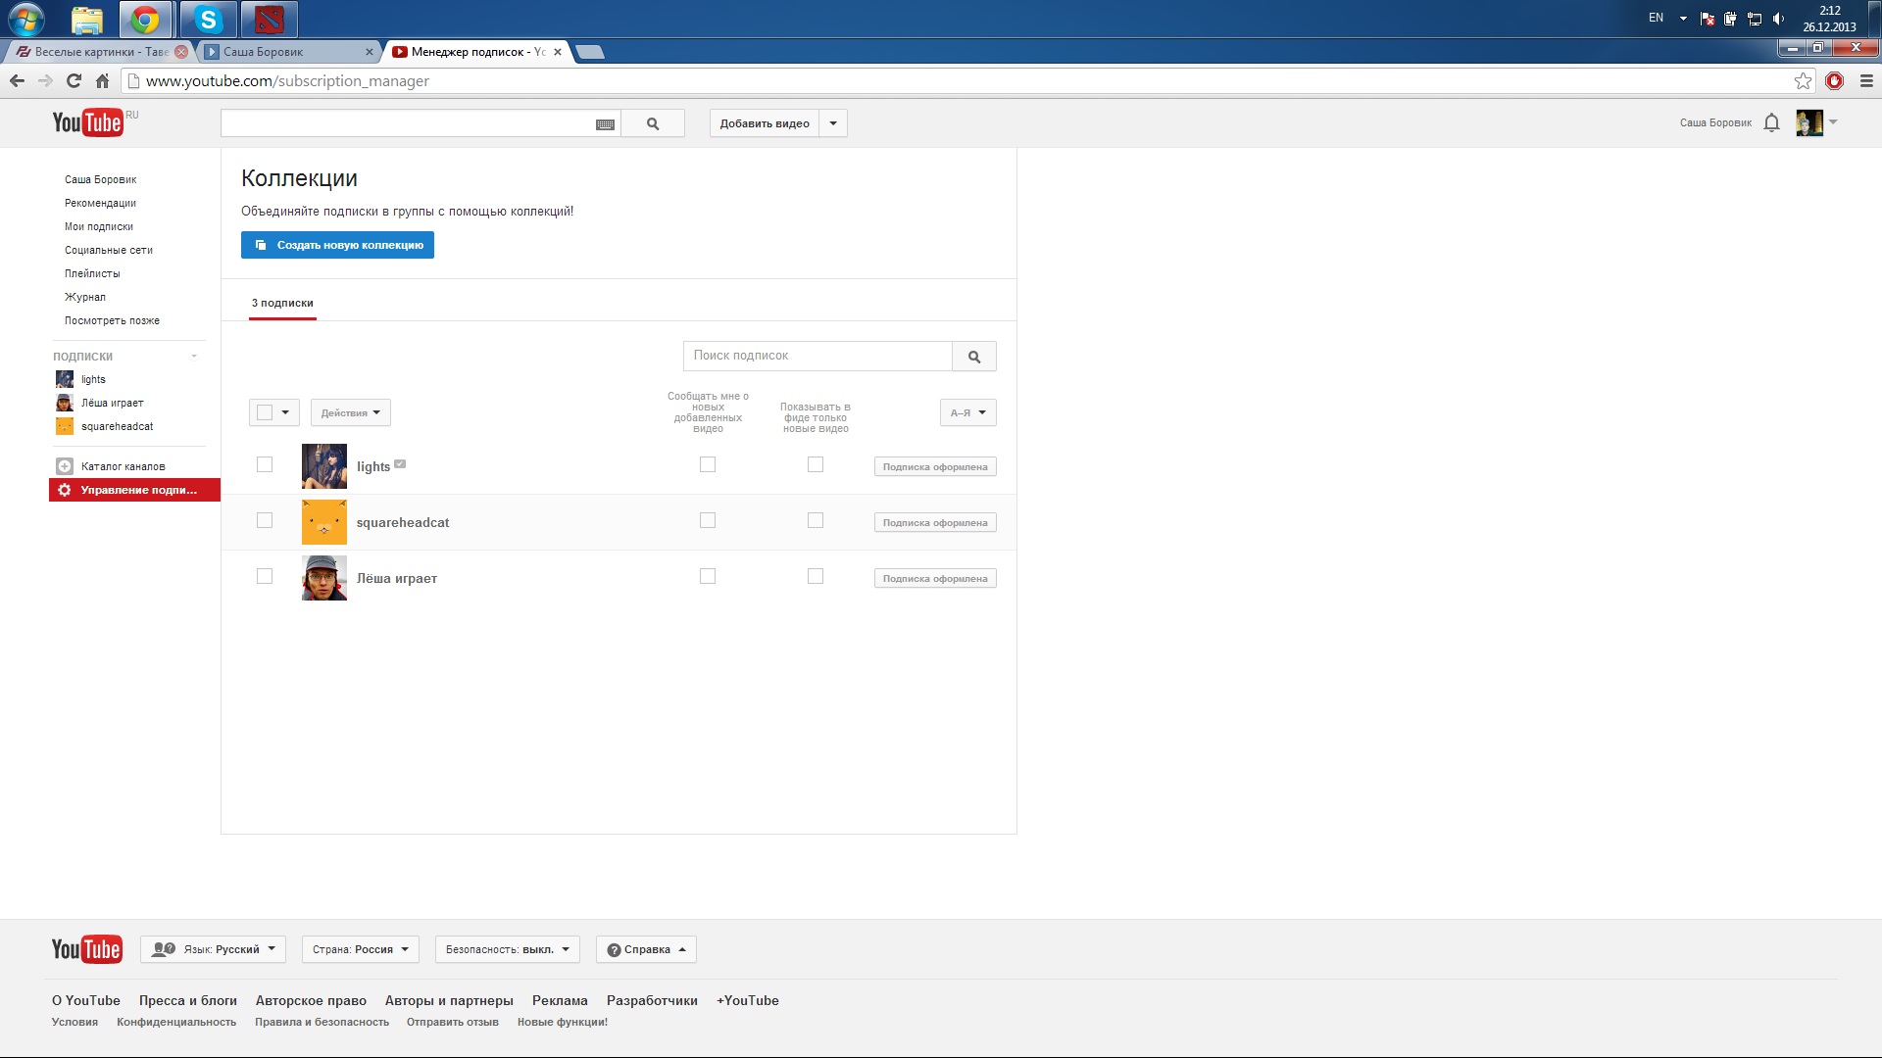The image size is (1882, 1058).
Task: Click Создать новую коллекцию button
Action: (x=337, y=245)
